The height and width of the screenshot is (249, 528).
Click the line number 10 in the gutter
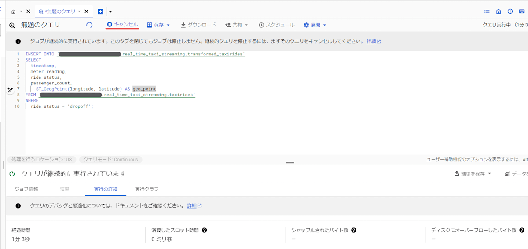click(17, 106)
